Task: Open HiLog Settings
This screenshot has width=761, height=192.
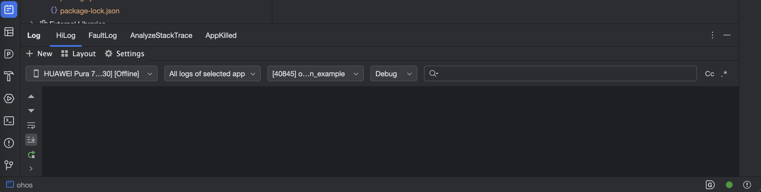Action: (125, 54)
